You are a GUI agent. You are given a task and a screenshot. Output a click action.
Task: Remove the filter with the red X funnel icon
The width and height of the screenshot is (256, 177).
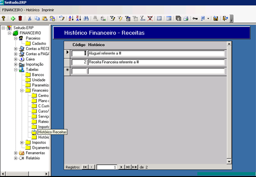150,18
